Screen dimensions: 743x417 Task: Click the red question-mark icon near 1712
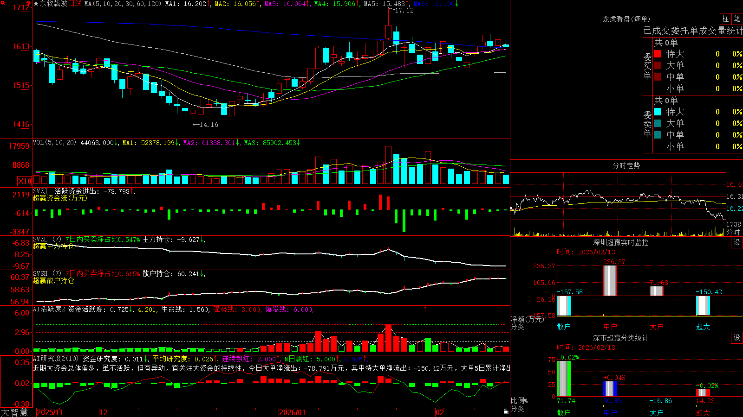coord(28,4)
